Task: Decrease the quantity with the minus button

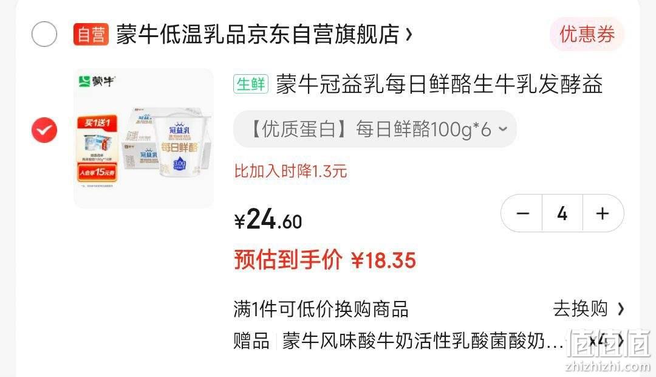Action: click(x=522, y=213)
